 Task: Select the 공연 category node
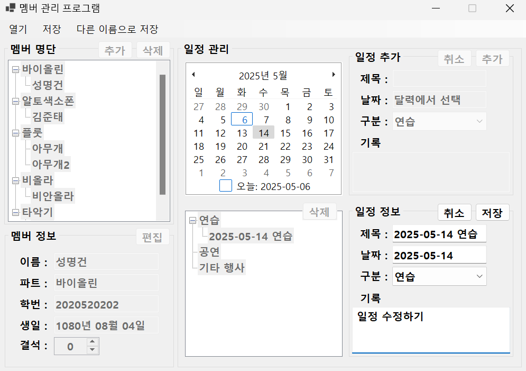pos(209,252)
